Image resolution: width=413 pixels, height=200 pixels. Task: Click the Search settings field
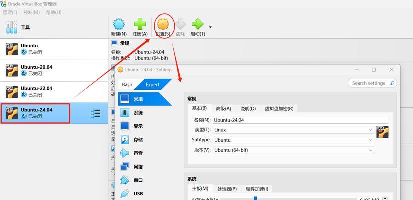[372, 83]
